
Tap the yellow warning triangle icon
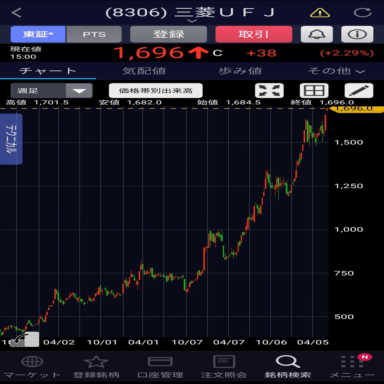click(x=320, y=12)
